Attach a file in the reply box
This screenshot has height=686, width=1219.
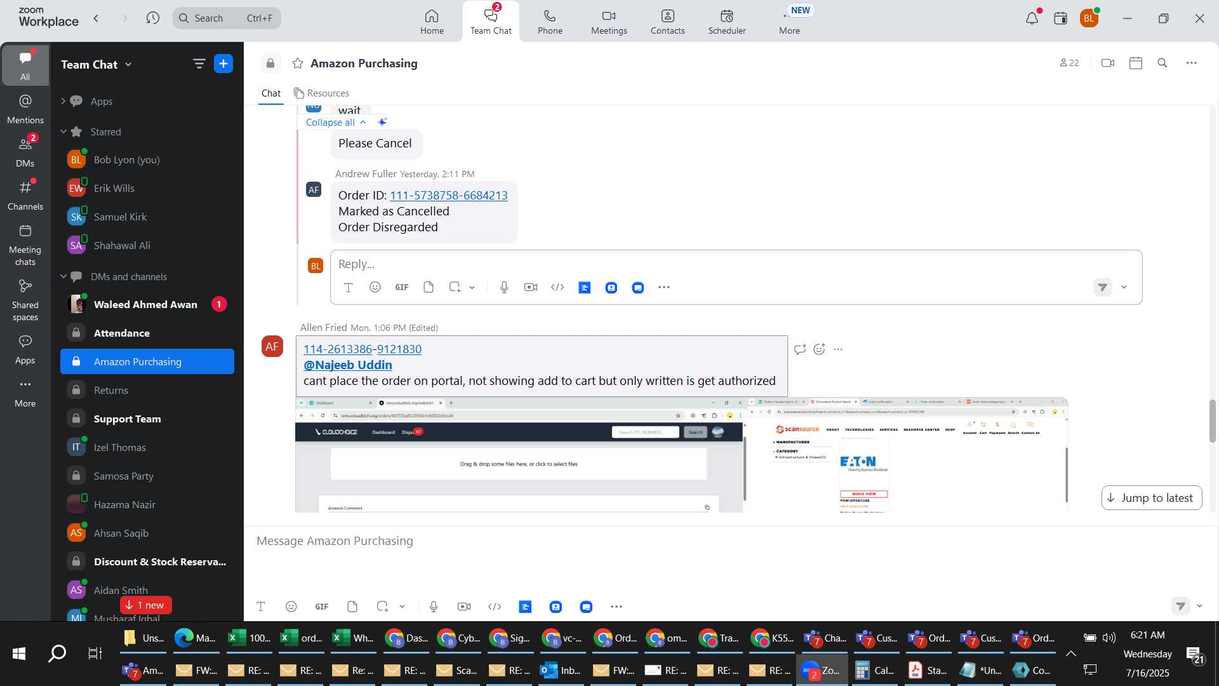point(429,288)
